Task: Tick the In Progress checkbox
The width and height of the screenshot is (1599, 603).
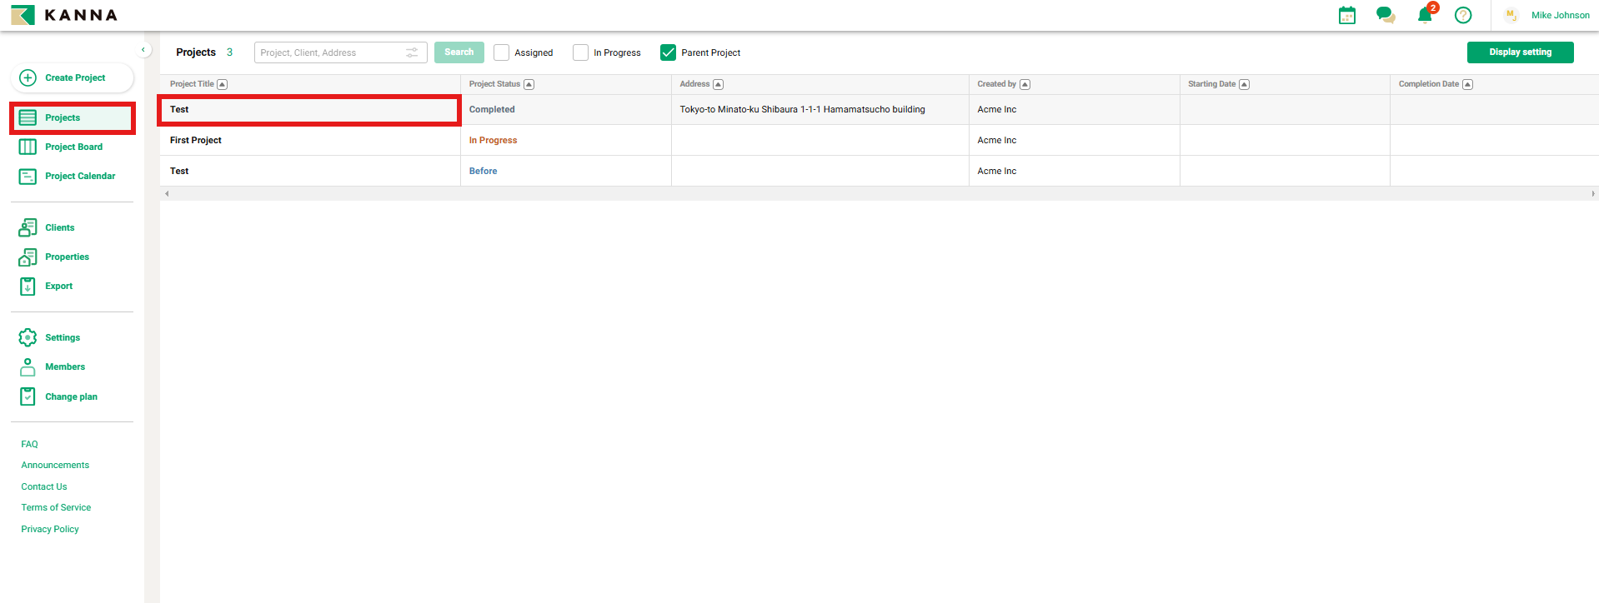Action: click(580, 52)
